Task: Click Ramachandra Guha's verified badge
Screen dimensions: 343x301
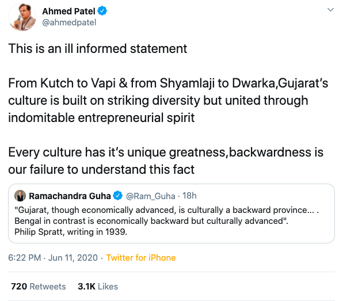Action: 117,196
